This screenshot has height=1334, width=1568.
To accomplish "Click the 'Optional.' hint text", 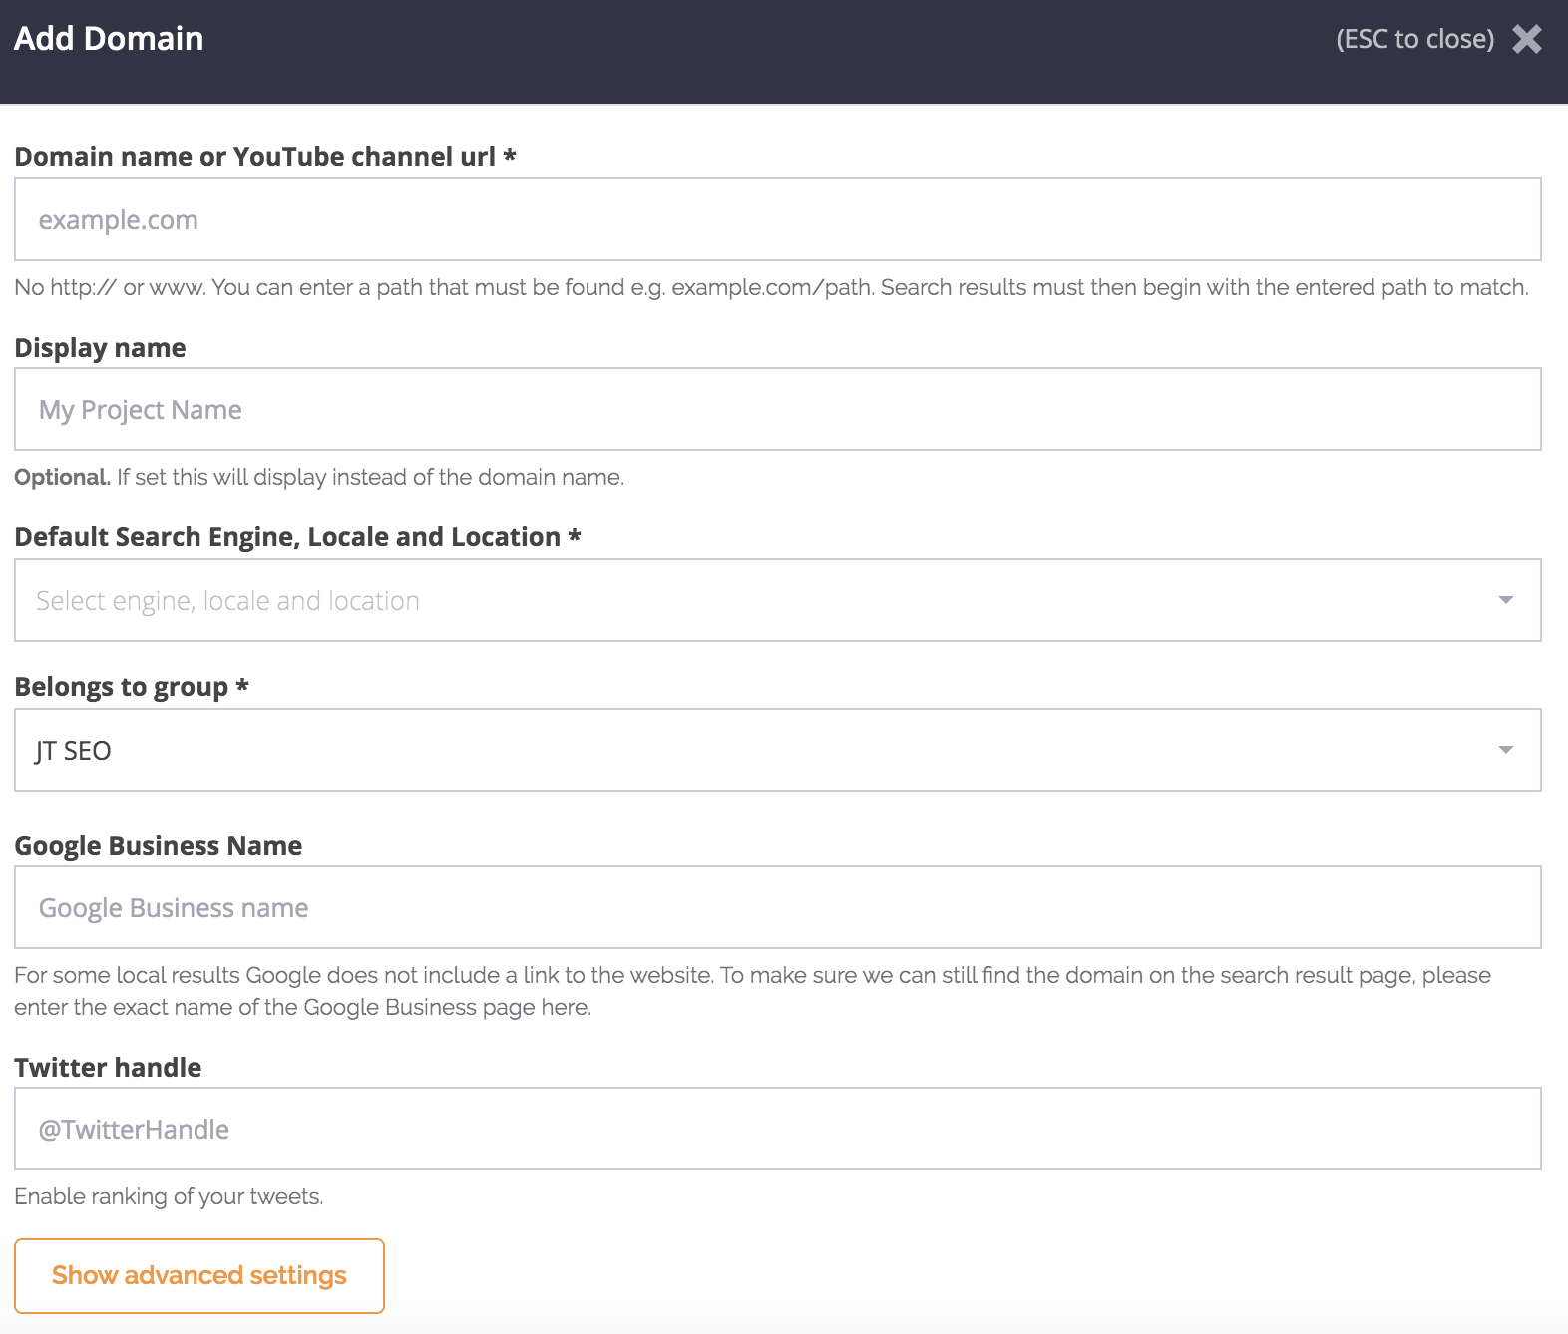I will click(x=62, y=477).
